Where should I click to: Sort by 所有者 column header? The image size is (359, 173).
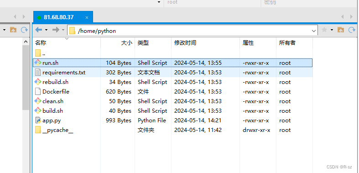click(x=294, y=42)
